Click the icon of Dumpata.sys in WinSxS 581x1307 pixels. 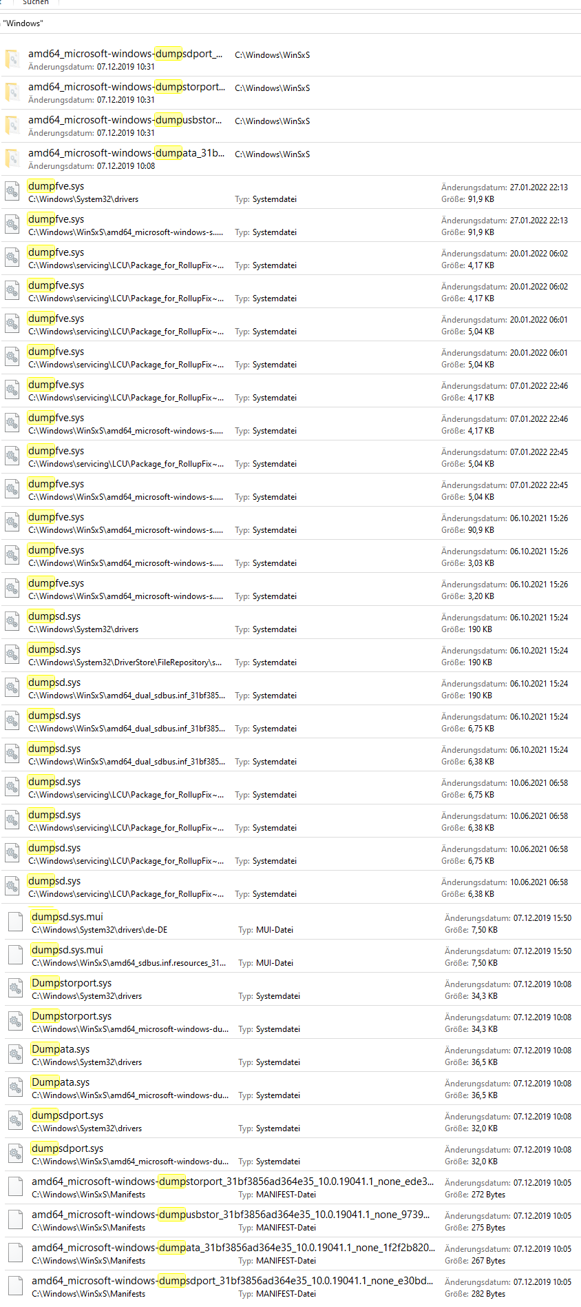pos(16,1088)
